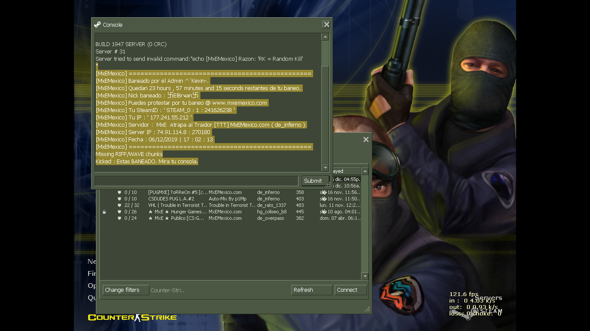Close the Console window
Screen dimensions: 590x331
[327, 25]
